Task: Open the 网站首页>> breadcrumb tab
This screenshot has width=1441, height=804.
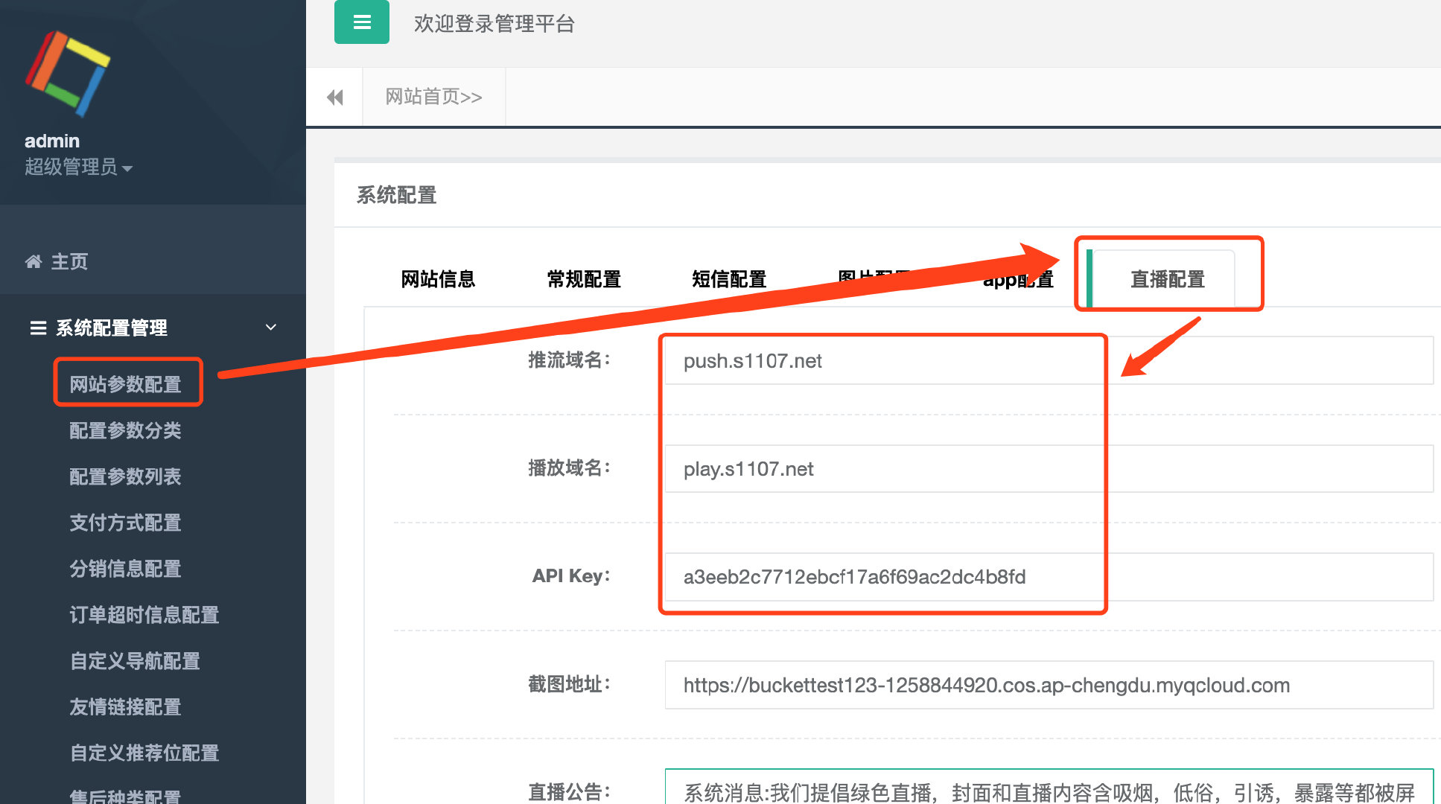Action: (x=433, y=98)
